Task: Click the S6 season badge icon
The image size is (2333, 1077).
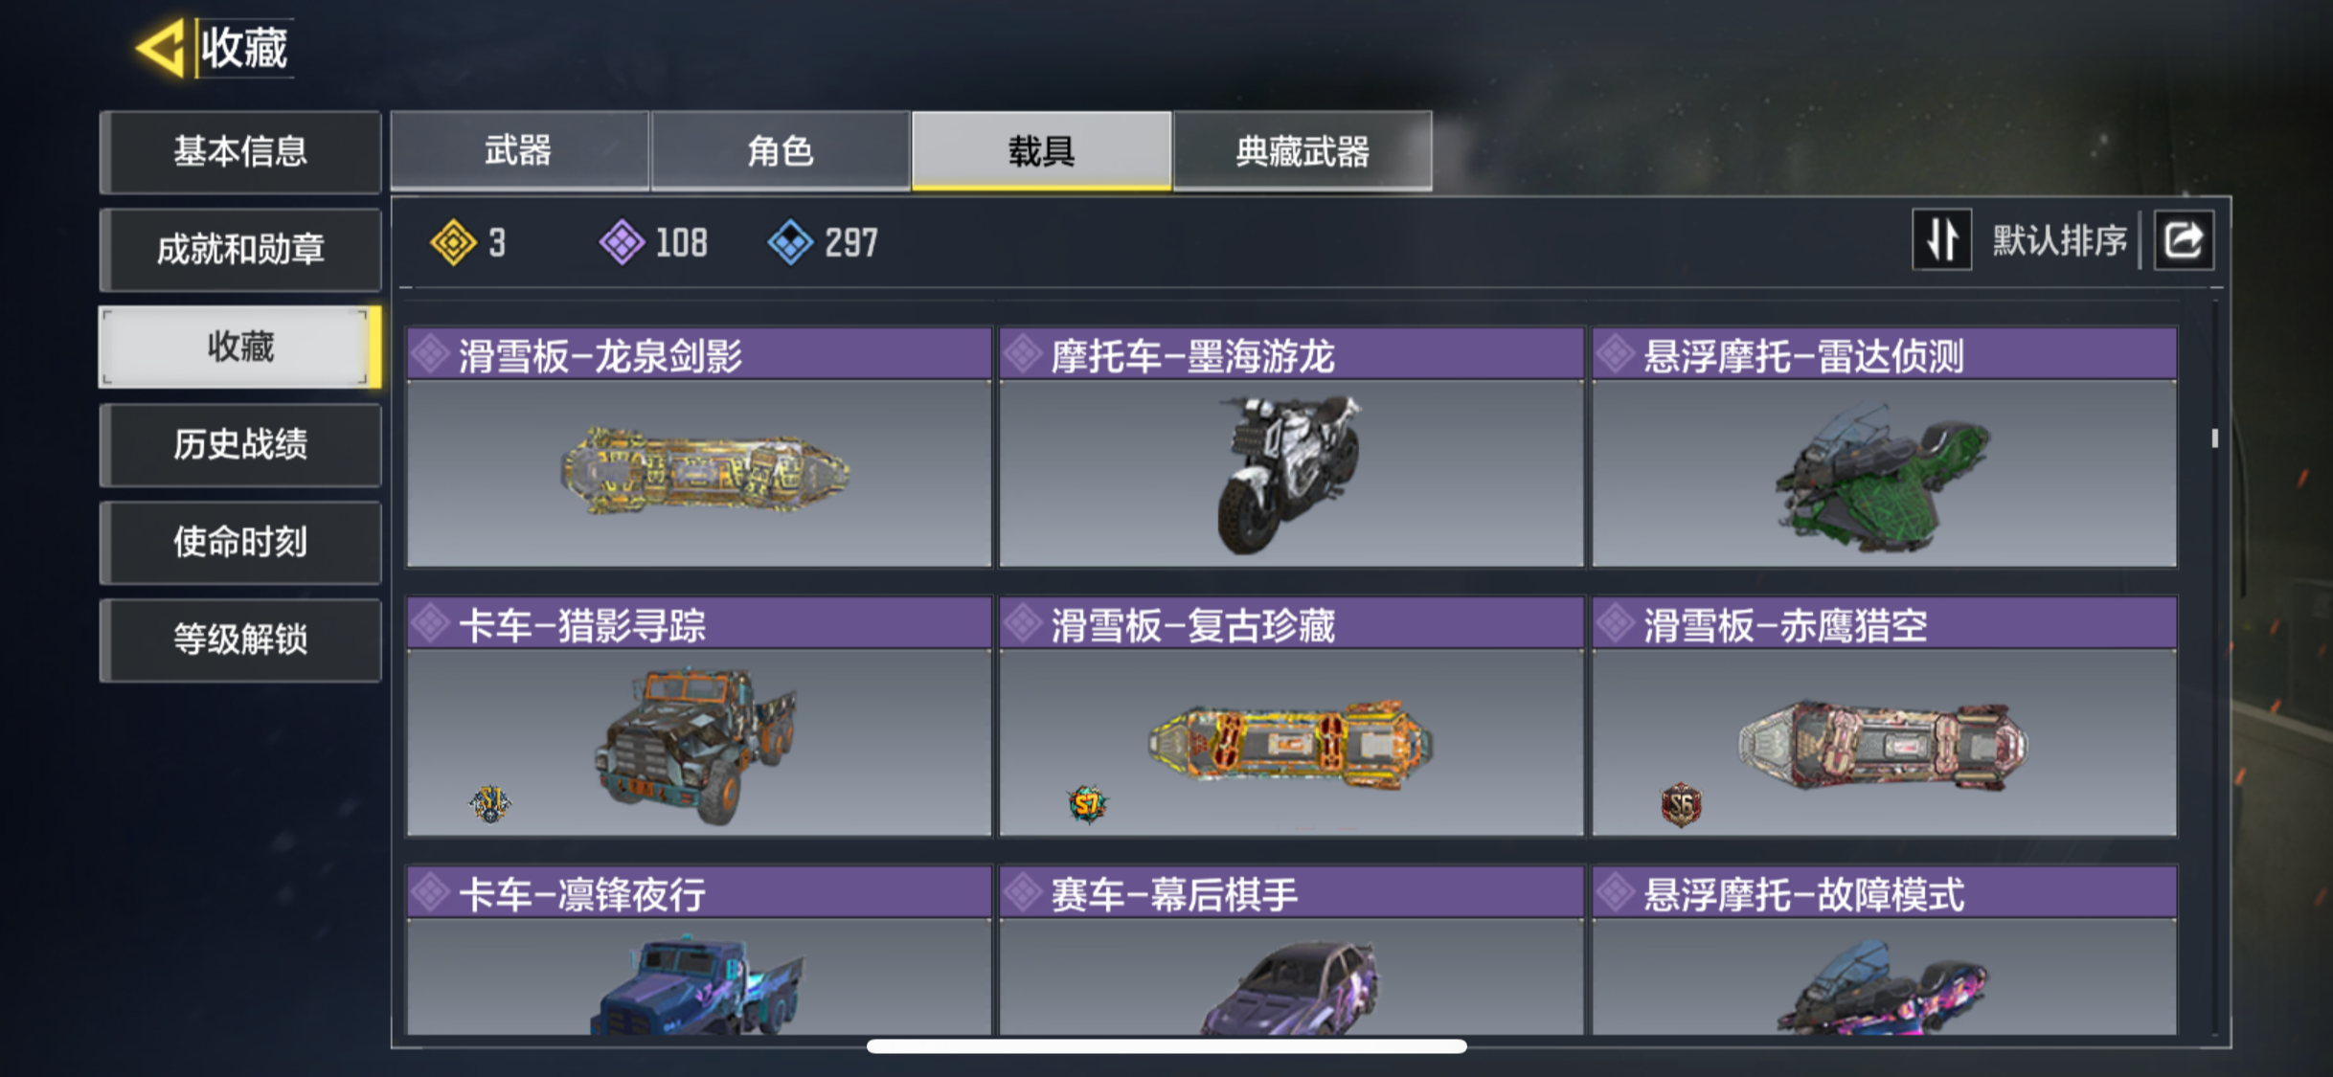Action: point(1681,804)
